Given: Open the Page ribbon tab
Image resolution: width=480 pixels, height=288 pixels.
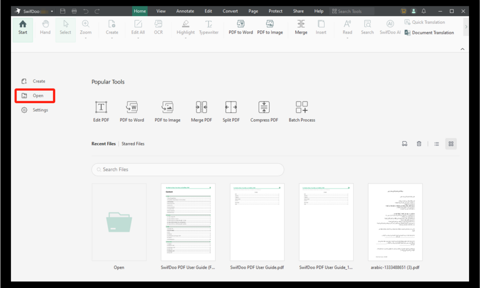Looking at the screenshot, I should click(x=253, y=11).
